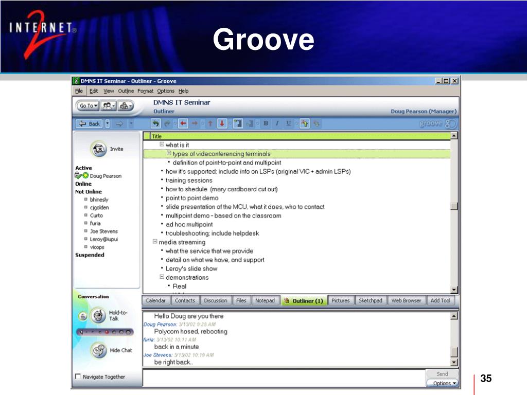The height and width of the screenshot is (395, 527).
Task: Click the Groove logo in the title bar
Action: pos(76,81)
